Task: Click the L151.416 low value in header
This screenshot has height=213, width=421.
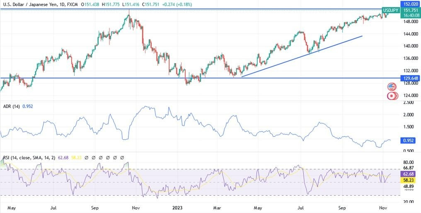Action: [131, 4]
